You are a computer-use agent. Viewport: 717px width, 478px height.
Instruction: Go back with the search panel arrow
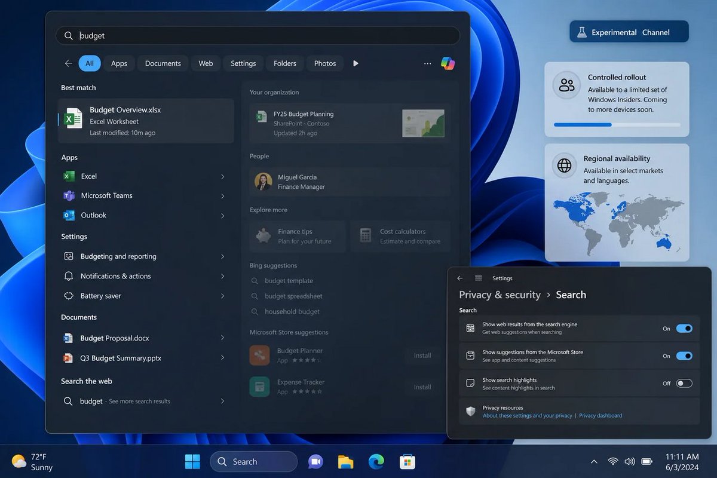pyautogui.click(x=68, y=63)
